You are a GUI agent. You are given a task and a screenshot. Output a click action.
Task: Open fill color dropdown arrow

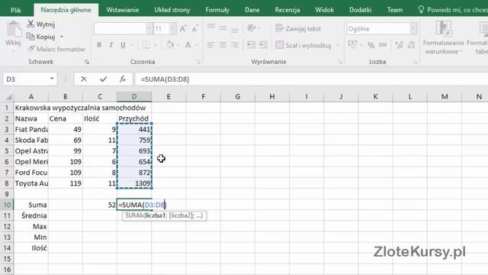[178, 45]
